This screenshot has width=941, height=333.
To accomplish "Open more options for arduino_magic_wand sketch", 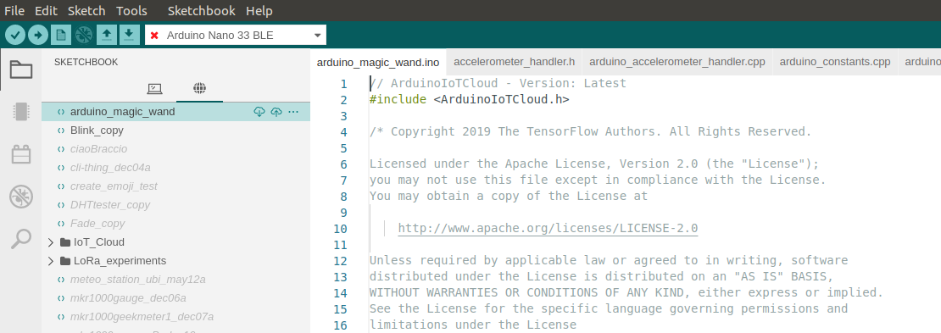I will click(x=293, y=112).
